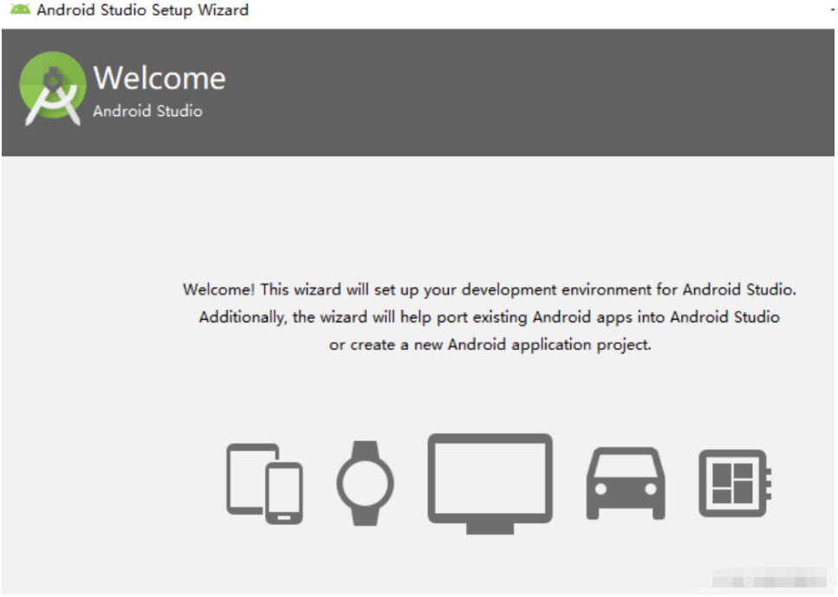
Task: Click the Android TV monitor icon
Action: point(490,477)
